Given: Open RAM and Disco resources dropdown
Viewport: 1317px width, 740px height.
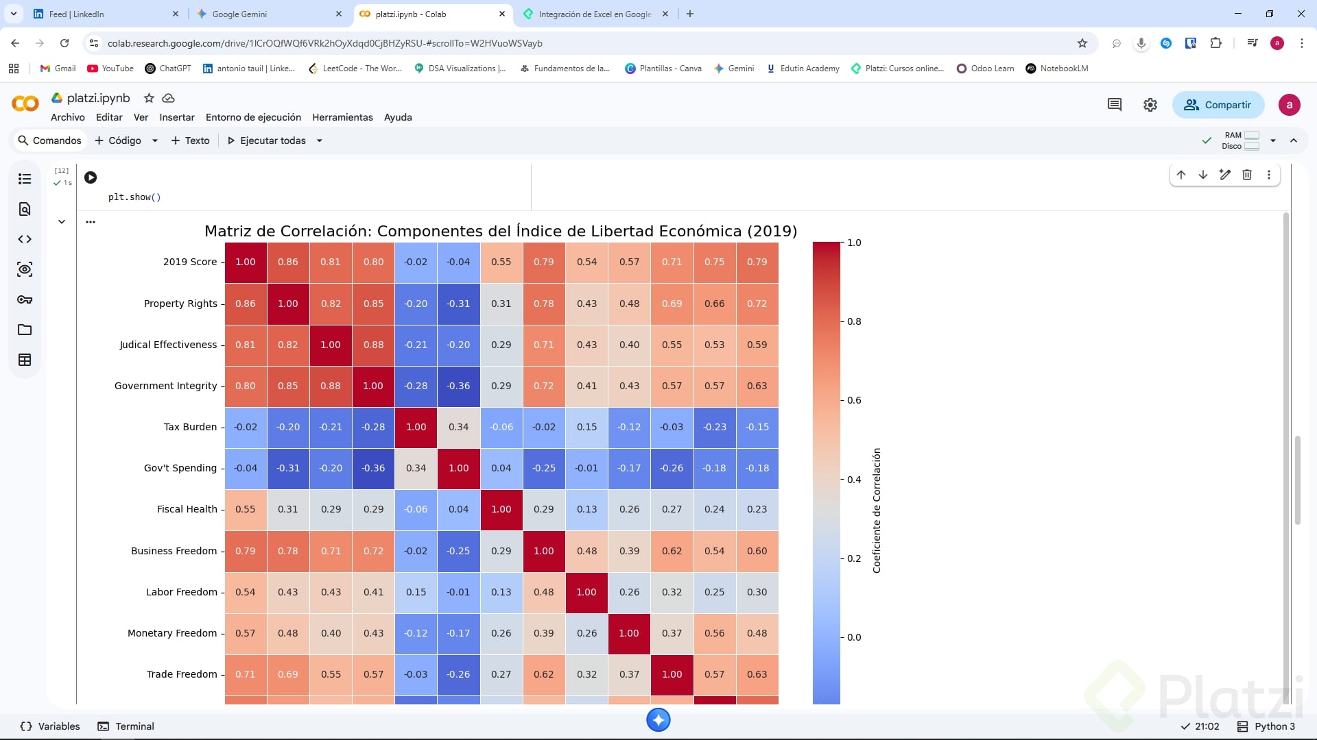Looking at the screenshot, I should [1273, 140].
